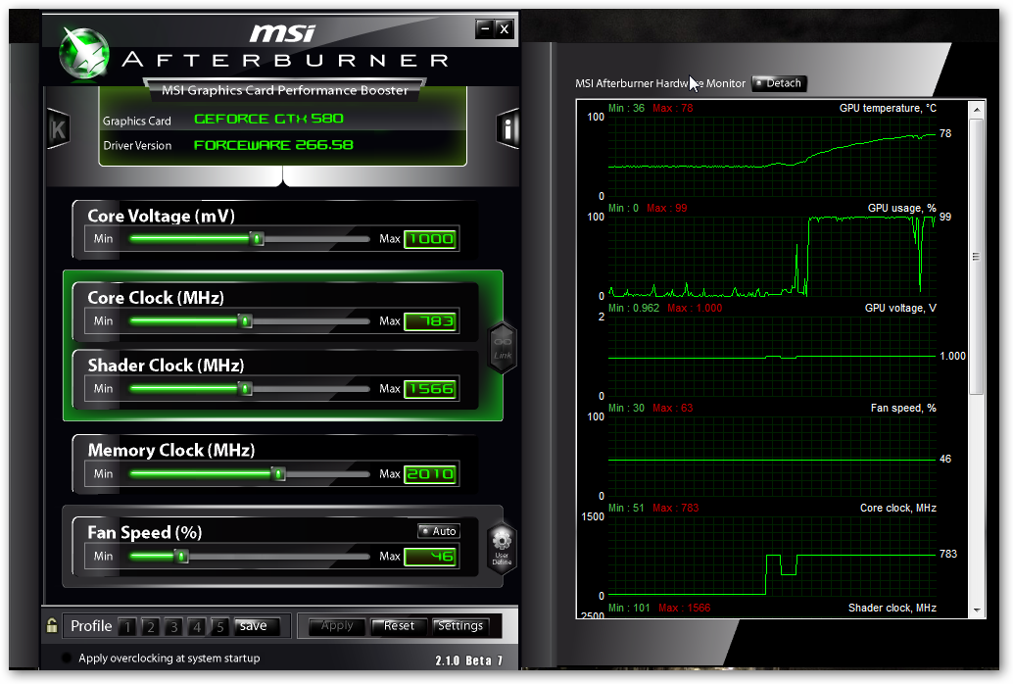Click the Profile label
1013x684 pixels.
91,626
